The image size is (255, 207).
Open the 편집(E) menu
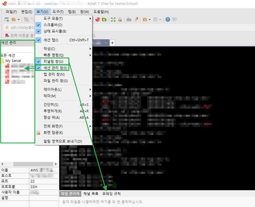coord(27,12)
